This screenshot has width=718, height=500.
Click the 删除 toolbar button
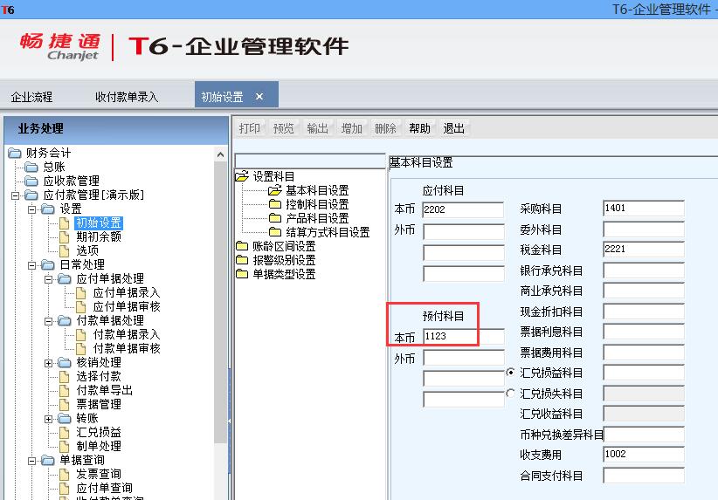click(385, 128)
